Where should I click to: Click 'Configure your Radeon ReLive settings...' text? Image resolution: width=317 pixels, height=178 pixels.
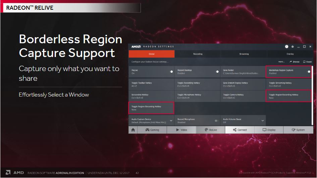(x=150, y=62)
